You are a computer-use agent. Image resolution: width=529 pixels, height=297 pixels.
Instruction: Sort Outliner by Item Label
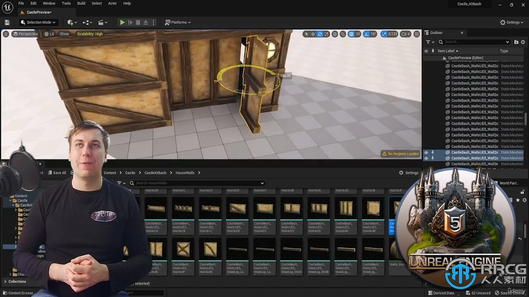447,51
